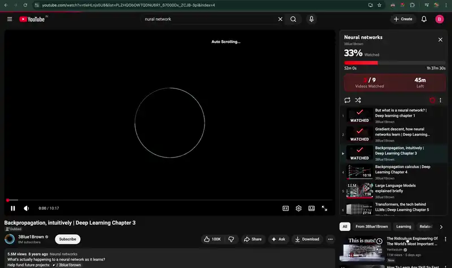View site information icon in address bar
This screenshot has width=452, height=268.
coord(36,5)
